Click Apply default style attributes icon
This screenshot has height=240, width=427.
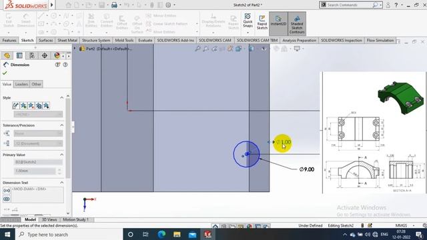[16, 105]
